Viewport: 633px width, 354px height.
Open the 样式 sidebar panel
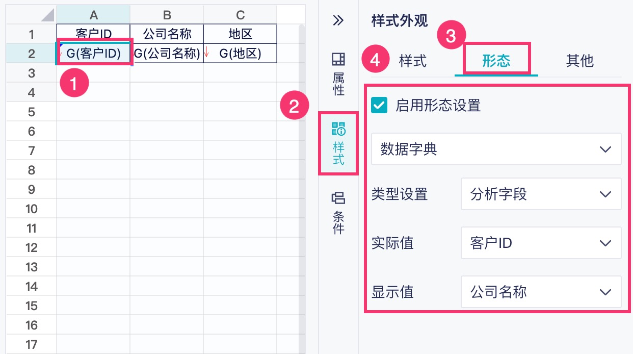(338, 144)
